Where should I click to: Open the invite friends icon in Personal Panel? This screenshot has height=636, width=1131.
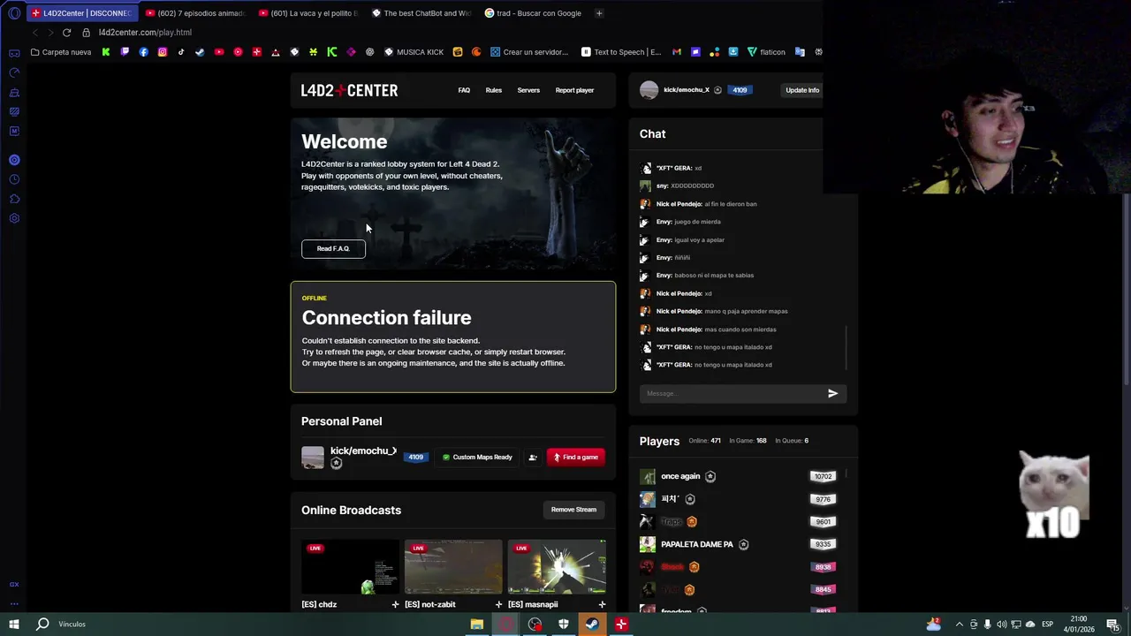[x=532, y=457]
